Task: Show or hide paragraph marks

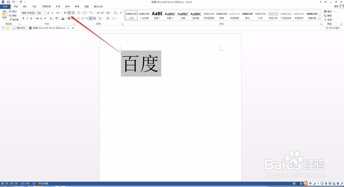Action: pyautogui.click(x=121, y=13)
